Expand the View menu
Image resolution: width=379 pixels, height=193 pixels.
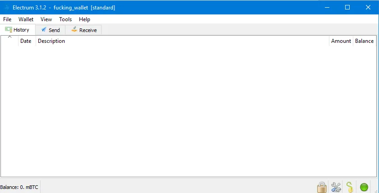click(46, 19)
